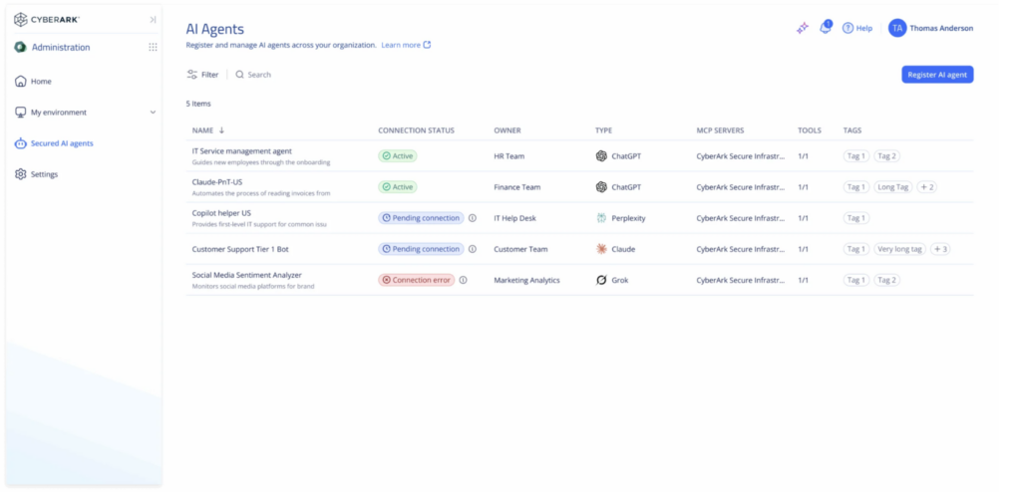Open notifications bell

[x=825, y=28]
